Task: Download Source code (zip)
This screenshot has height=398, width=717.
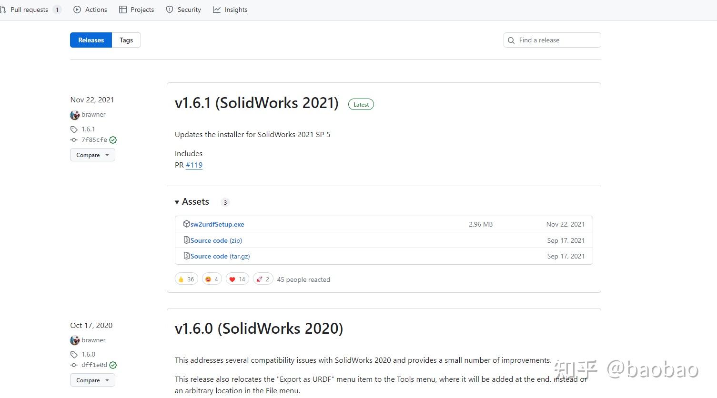Action: pyautogui.click(x=216, y=240)
